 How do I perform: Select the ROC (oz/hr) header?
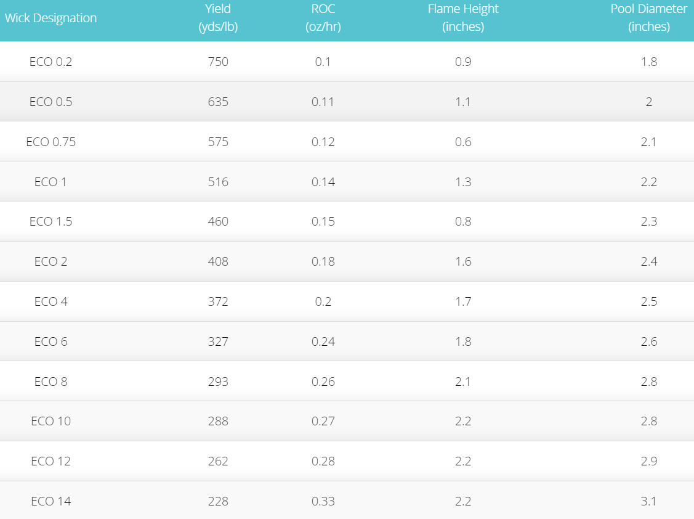323,18
